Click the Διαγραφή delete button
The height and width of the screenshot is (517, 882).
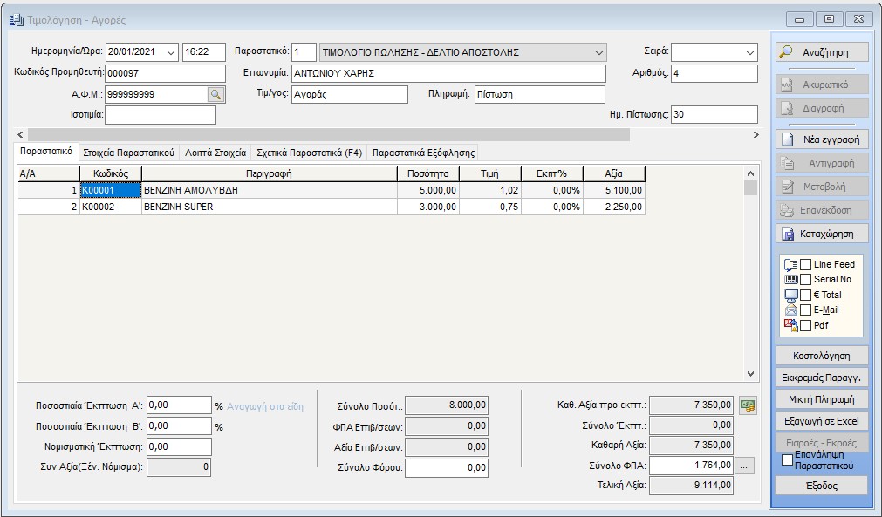(822, 108)
